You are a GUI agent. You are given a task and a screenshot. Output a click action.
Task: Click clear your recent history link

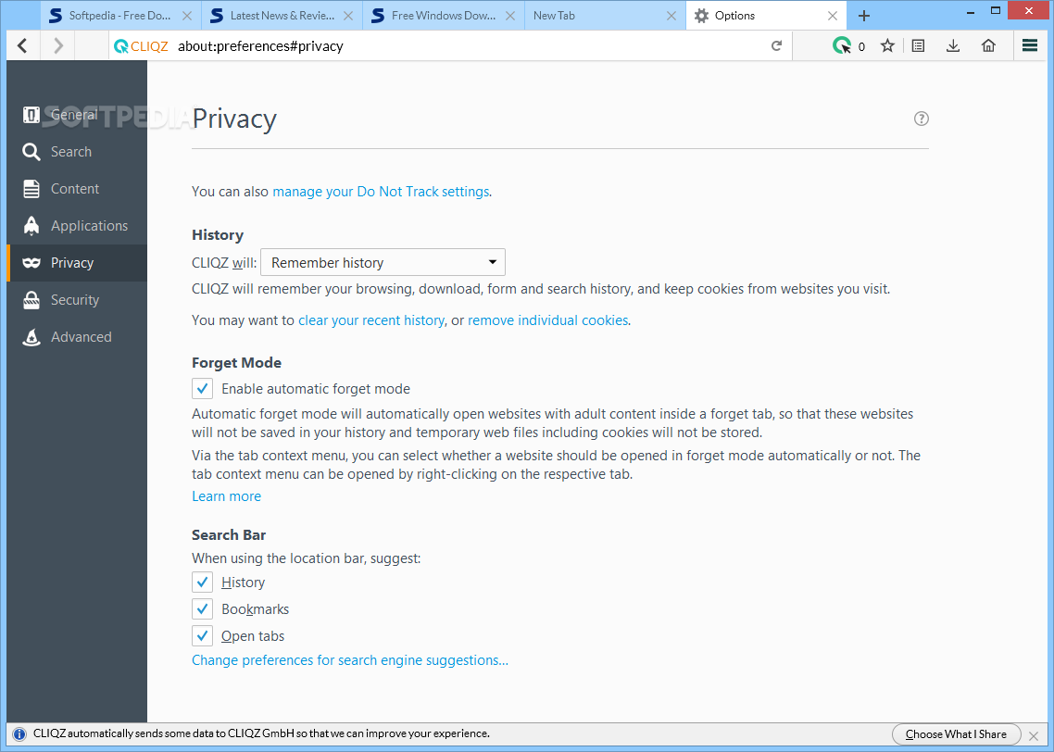[x=371, y=320]
